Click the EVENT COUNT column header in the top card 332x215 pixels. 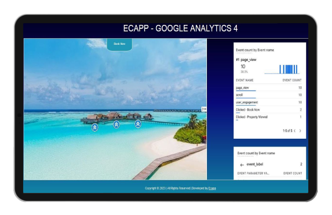click(x=292, y=80)
